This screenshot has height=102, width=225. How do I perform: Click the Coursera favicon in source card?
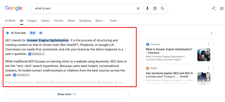pyautogui.click(x=147, y=45)
